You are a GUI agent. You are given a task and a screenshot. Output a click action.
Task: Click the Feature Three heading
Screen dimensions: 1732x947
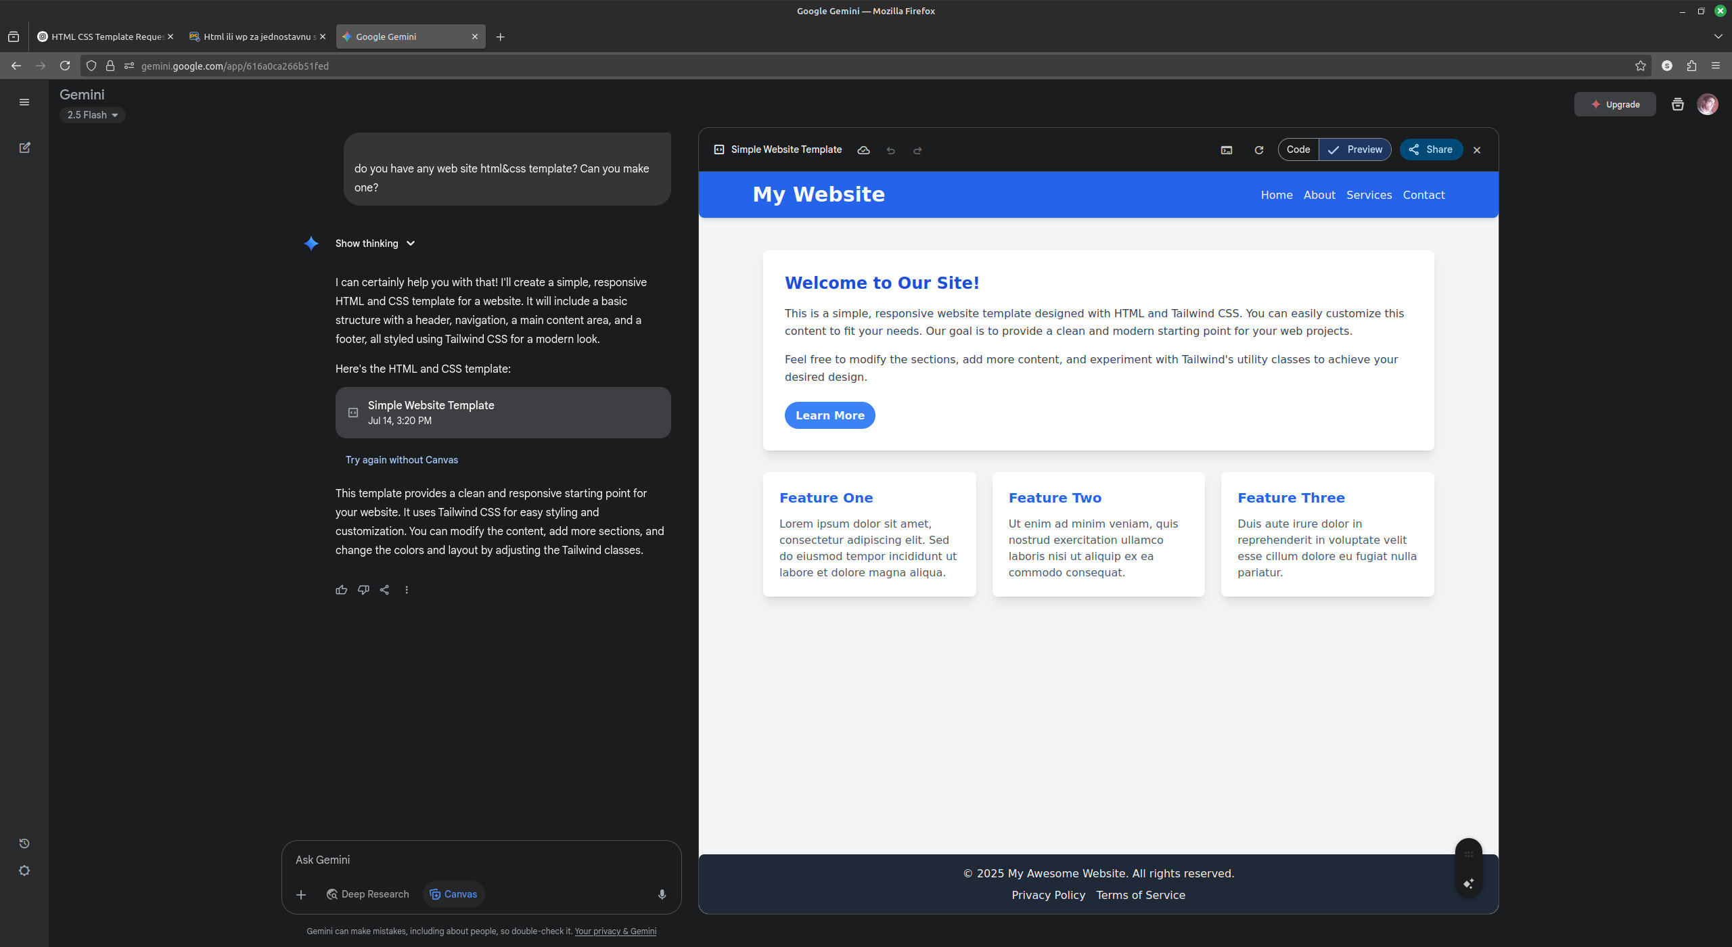coord(1291,498)
